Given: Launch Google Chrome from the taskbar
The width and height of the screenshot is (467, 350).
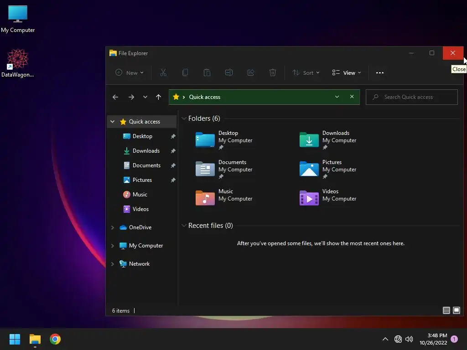Looking at the screenshot, I should [55, 339].
